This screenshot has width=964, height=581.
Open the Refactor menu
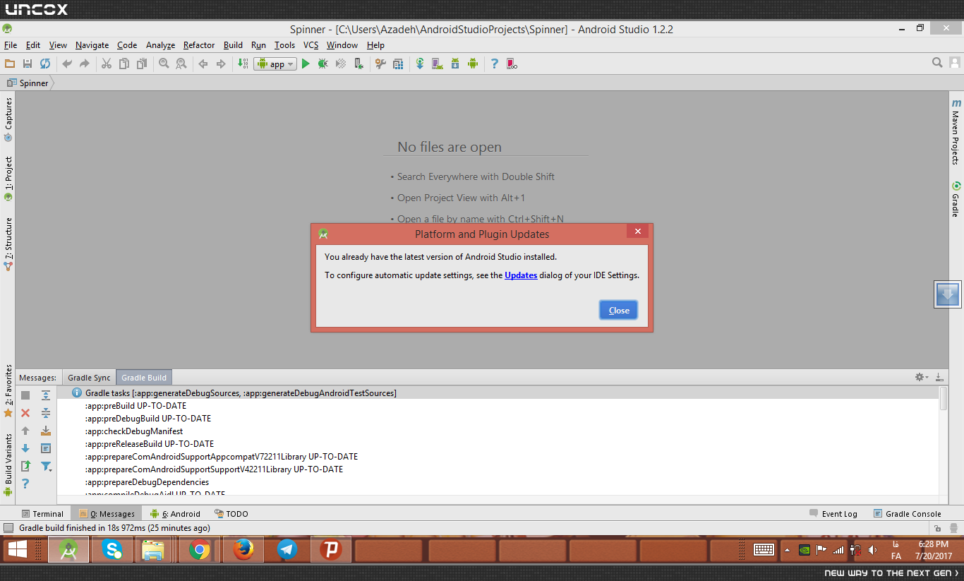click(199, 45)
